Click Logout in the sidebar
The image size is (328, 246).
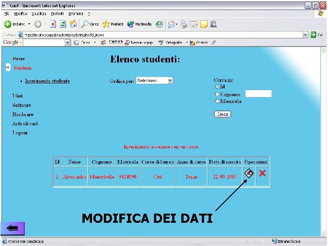[x=20, y=133]
